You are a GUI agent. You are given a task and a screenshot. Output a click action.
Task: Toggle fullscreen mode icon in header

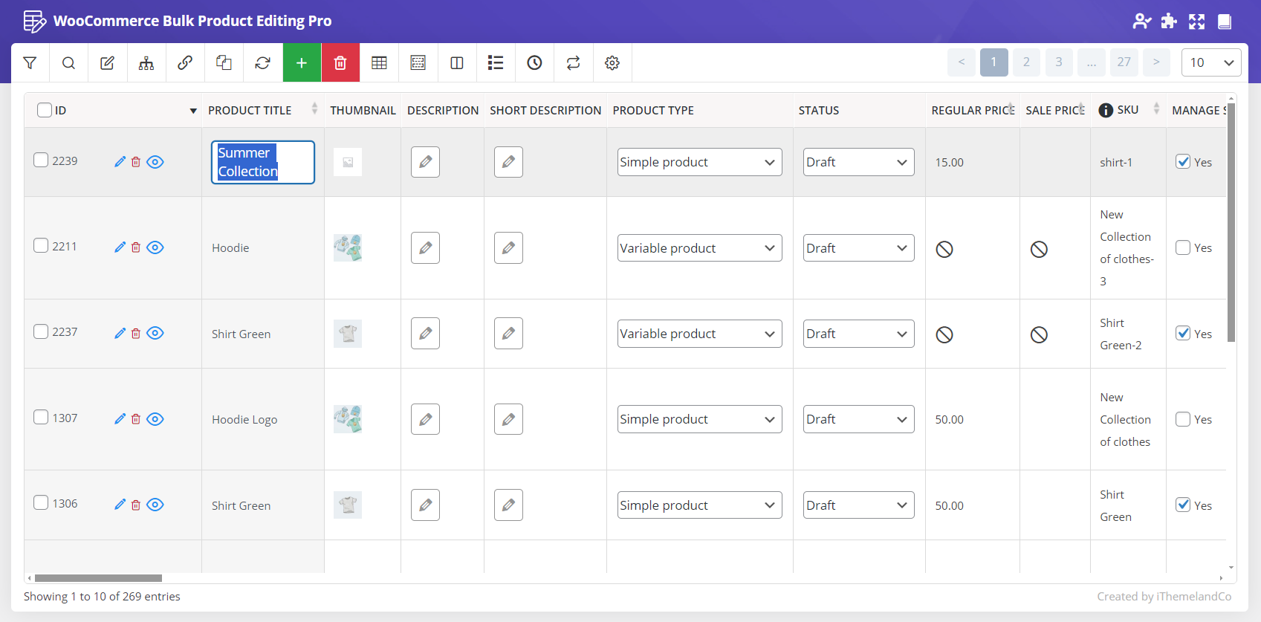click(1196, 22)
